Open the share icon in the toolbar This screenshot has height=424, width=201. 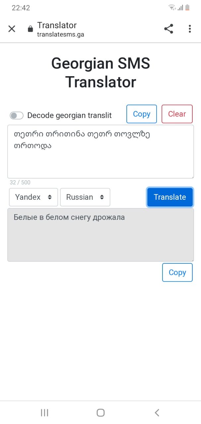click(x=169, y=29)
